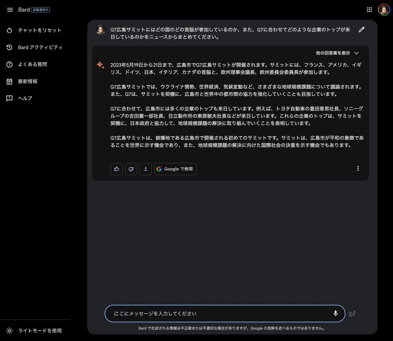Click the user avatar beside the prompt
This screenshot has height=341, width=393.
(x=101, y=30)
